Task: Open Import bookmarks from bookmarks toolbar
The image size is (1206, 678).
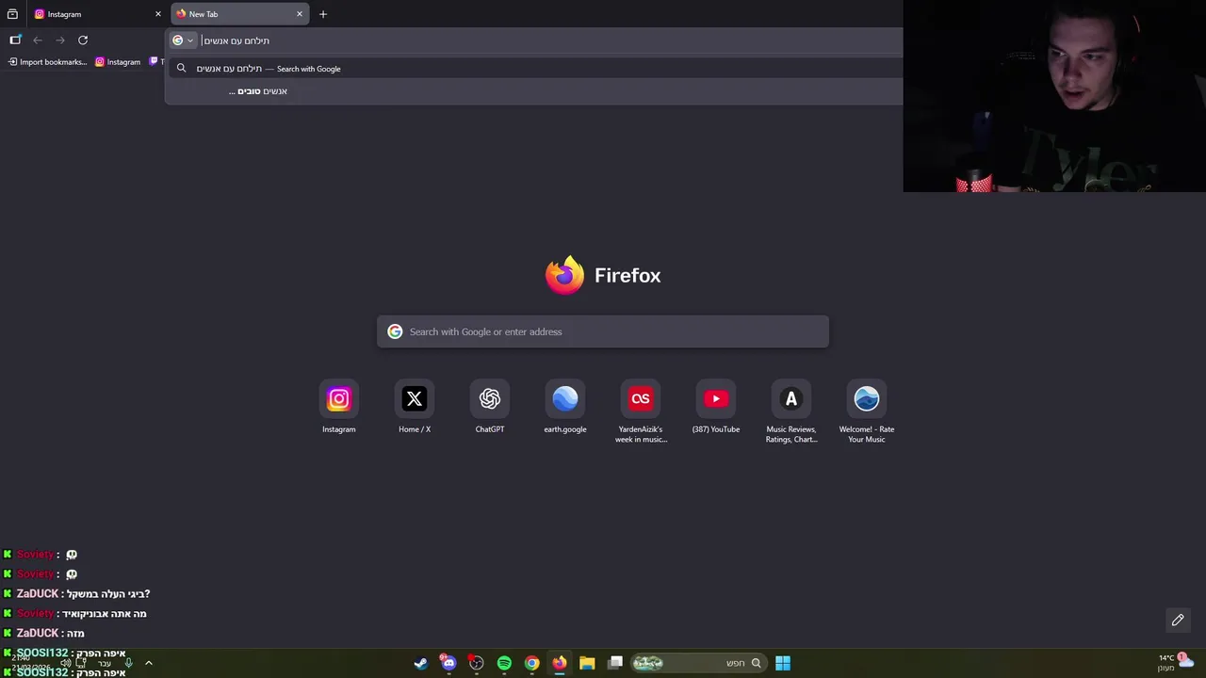Action: tap(47, 62)
